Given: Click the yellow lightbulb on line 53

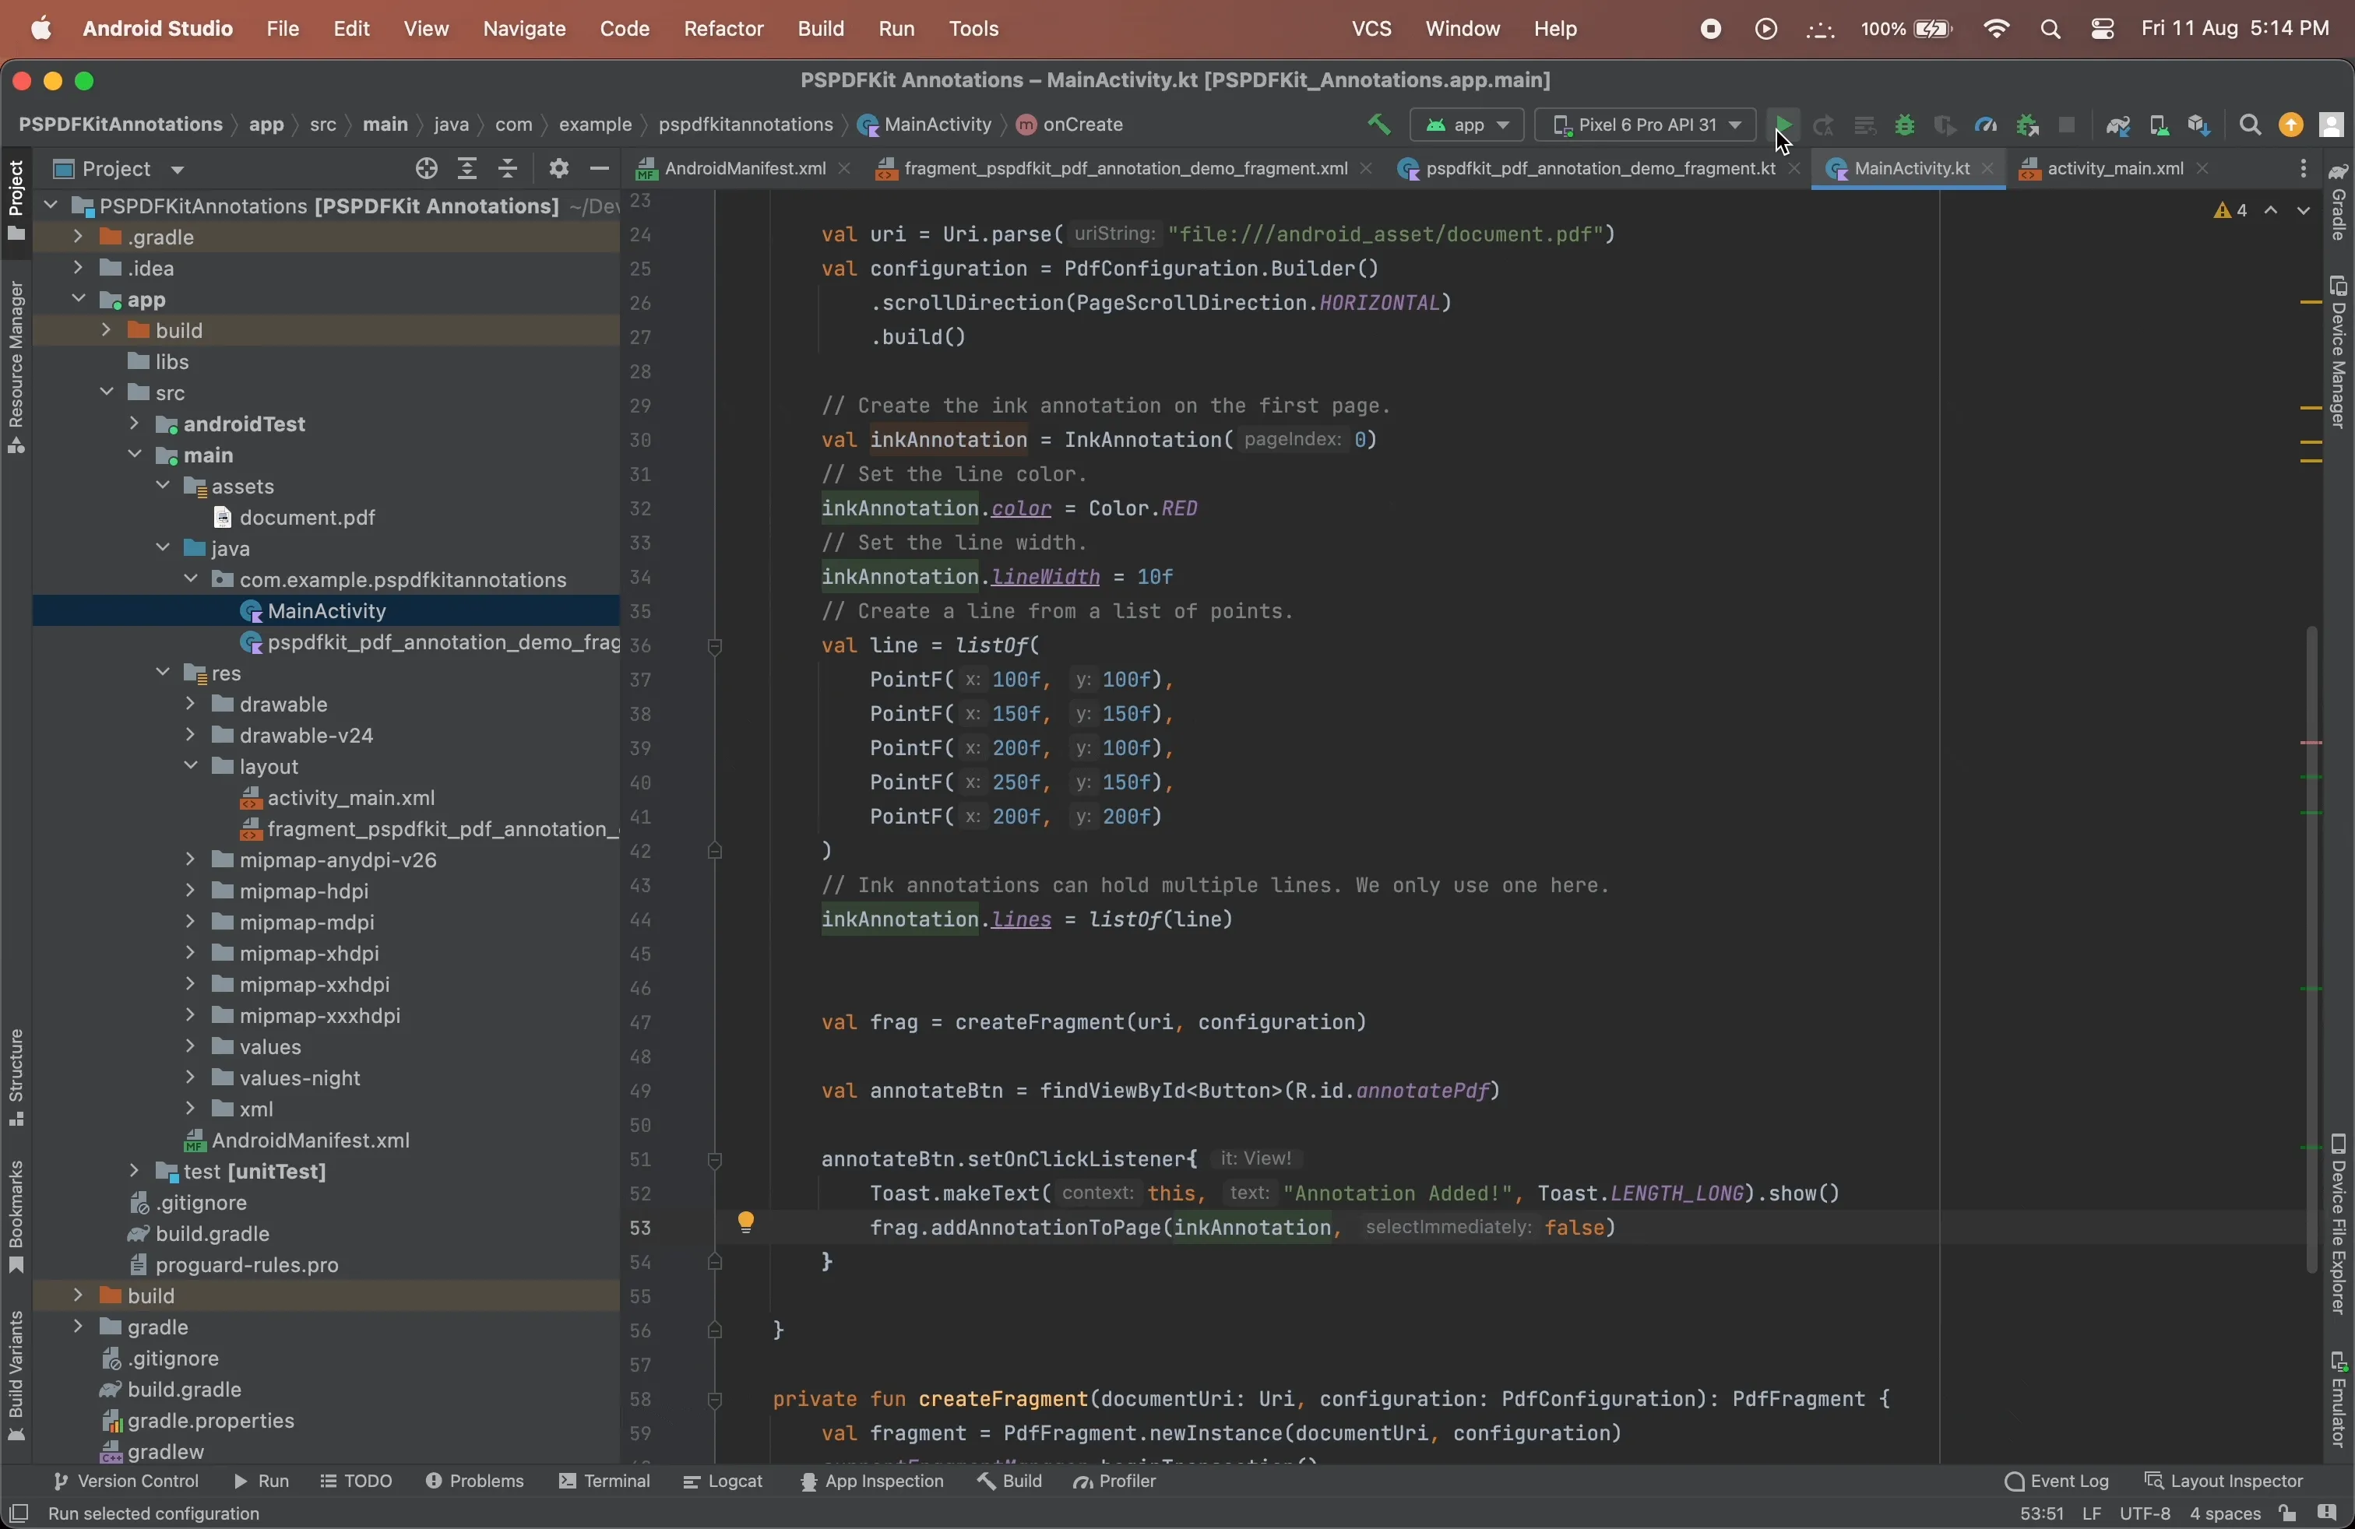Looking at the screenshot, I should [x=747, y=1222].
